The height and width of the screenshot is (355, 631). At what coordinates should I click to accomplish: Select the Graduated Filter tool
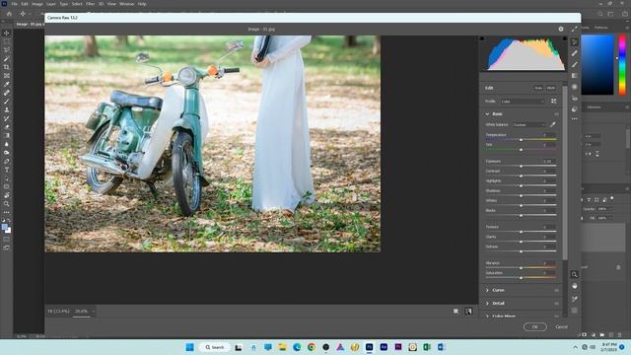(x=574, y=76)
